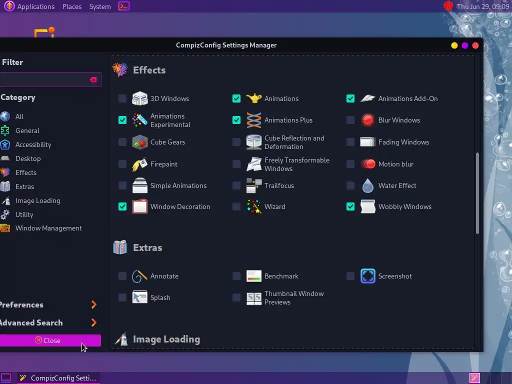Click the Water Effect droplet icon
Screen dimensions: 512x384
pyautogui.click(x=367, y=185)
